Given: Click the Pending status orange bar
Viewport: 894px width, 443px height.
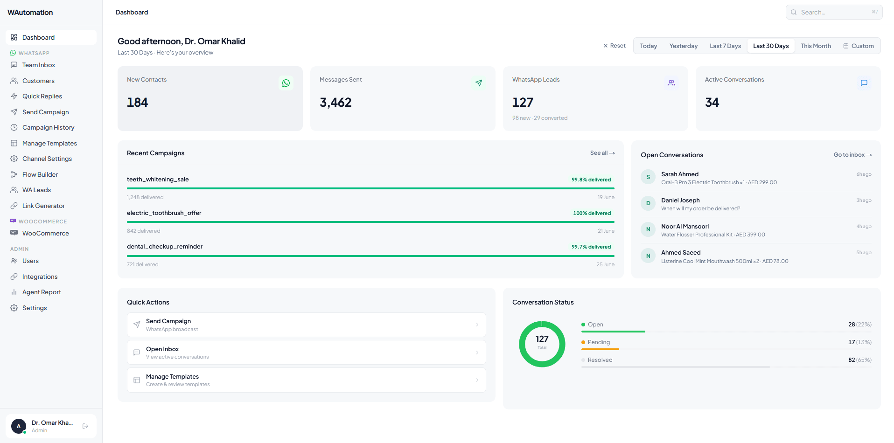Looking at the screenshot, I should pos(600,349).
